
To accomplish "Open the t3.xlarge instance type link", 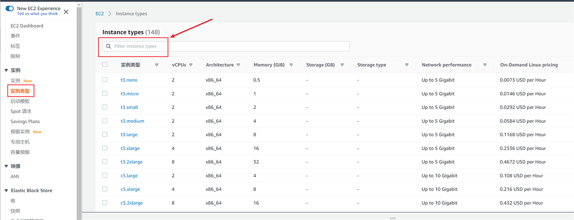I will click(x=130, y=148).
